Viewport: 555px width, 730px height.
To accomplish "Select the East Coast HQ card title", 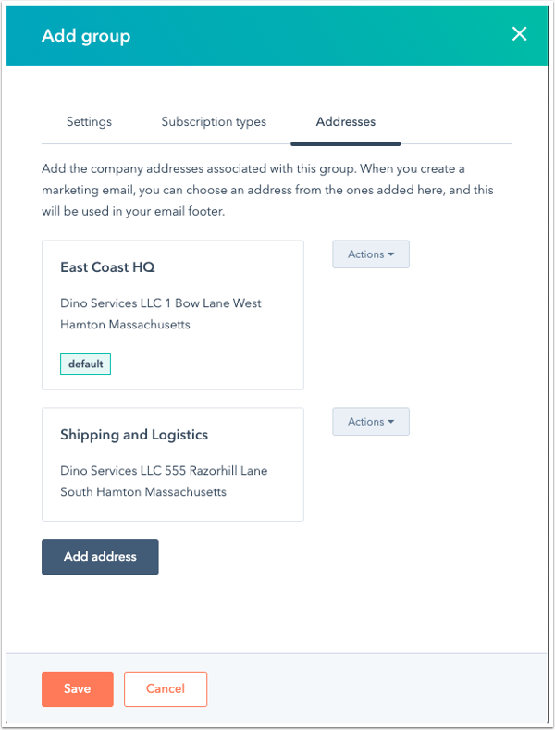I will (x=107, y=267).
